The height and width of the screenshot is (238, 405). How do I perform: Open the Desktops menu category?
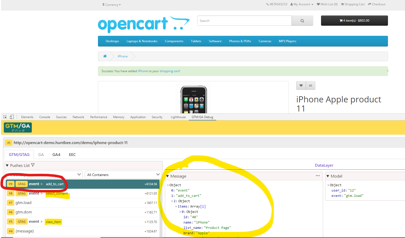112,41
